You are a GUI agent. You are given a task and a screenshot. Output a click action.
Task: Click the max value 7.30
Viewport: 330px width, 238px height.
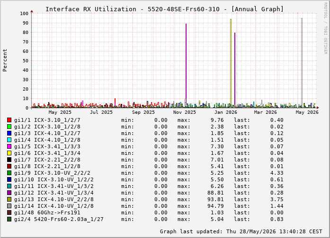click(x=217, y=146)
